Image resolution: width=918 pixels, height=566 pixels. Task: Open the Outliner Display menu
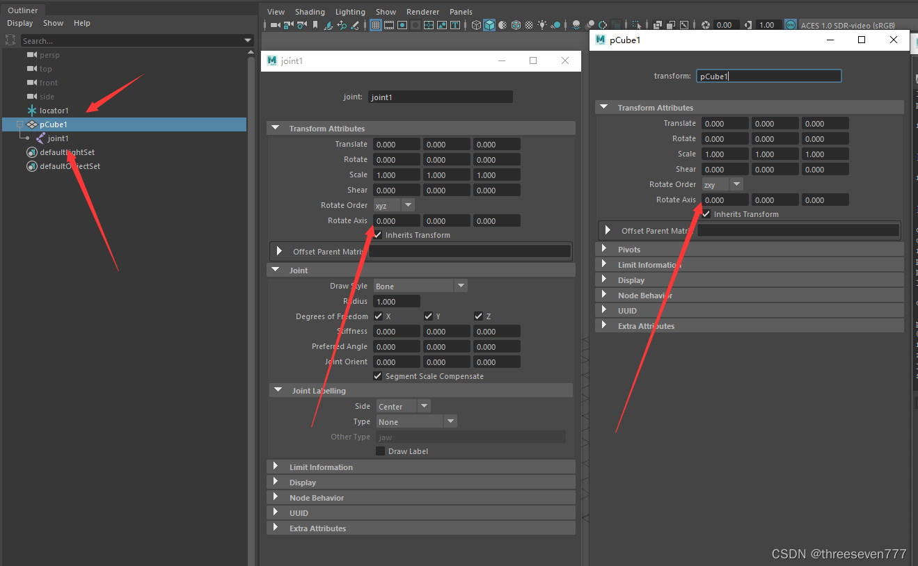point(20,23)
